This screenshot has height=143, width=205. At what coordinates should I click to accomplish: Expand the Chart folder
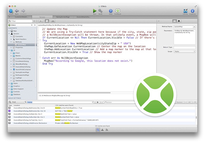click(11, 53)
